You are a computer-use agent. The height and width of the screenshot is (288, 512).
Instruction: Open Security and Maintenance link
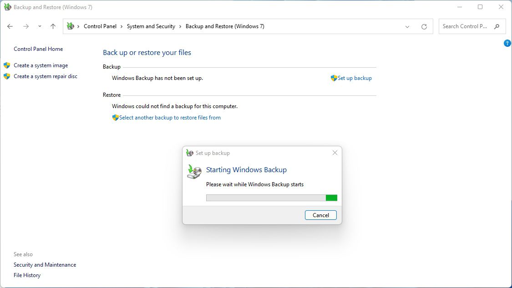(x=45, y=265)
